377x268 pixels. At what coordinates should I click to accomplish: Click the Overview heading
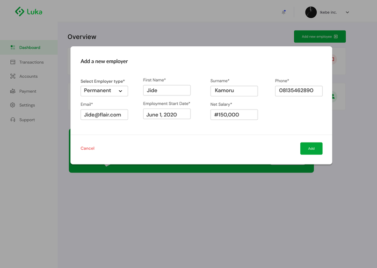82,37
